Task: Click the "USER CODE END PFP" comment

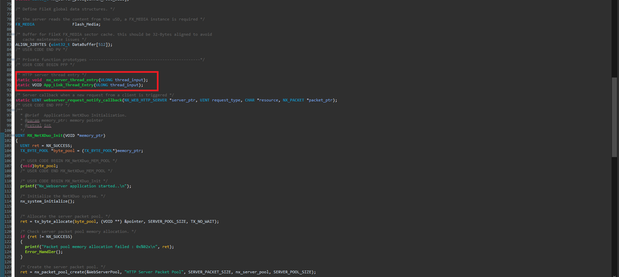Action: 43,105
